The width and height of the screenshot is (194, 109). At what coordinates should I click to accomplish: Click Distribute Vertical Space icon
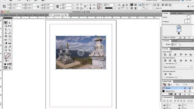pyautogui.click(x=166, y=74)
